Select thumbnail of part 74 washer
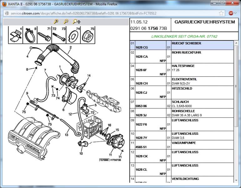 click(x=73, y=35)
